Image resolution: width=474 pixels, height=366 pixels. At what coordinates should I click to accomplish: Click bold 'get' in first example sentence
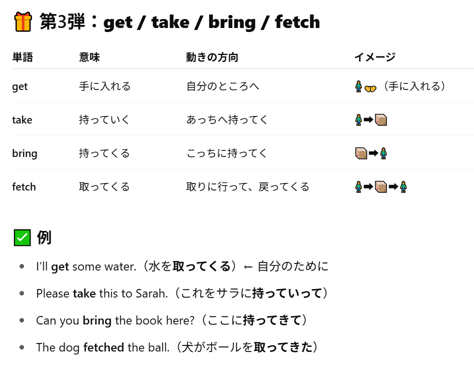(x=60, y=267)
